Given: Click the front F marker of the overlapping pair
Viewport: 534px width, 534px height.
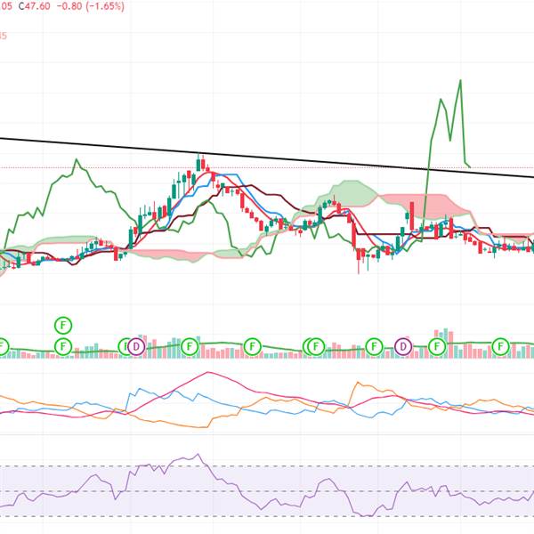Looking at the screenshot, I should click(316, 347).
